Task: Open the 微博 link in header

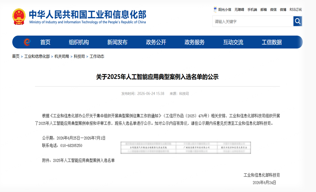Action: [x=283, y=10]
